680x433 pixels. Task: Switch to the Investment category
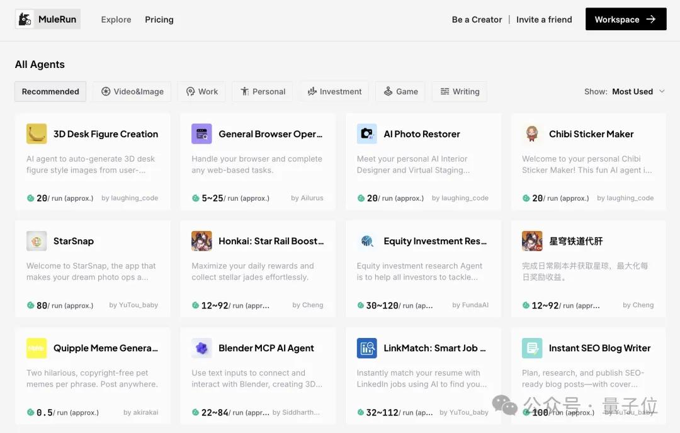tap(334, 91)
